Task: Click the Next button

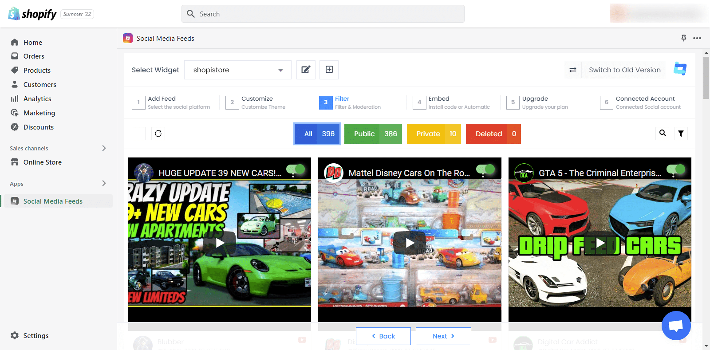Action: click(x=443, y=336)
